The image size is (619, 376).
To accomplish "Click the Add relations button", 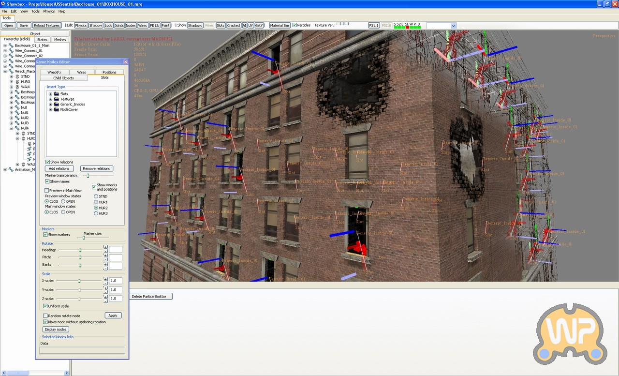I will (x=59, y=168).
